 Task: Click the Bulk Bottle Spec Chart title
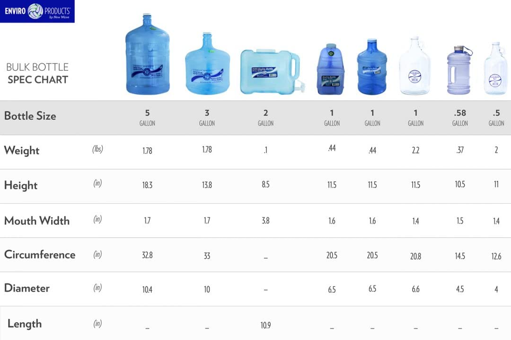(37, 73)
